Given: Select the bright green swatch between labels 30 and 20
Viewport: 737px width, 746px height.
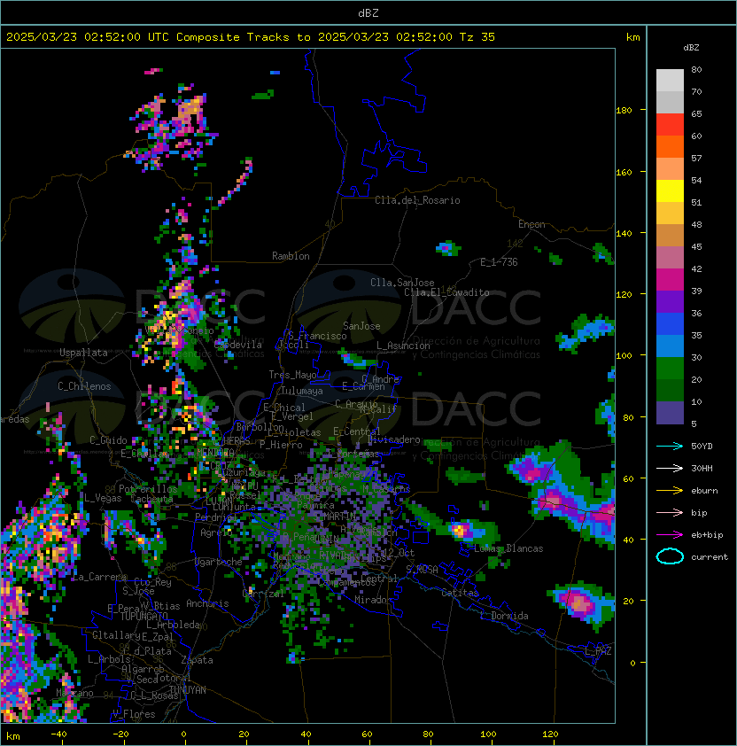Looking at the screenshot, I should point(670,369).
